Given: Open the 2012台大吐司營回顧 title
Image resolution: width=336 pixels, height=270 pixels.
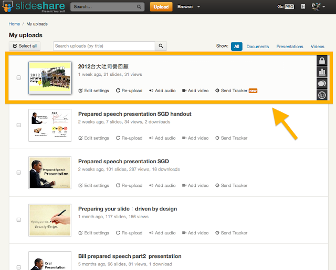Looking at the screenshot, I should [x=103, y=66].
